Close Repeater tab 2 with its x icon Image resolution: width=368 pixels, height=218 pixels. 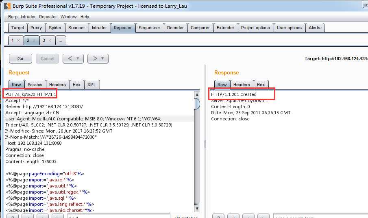(x=34, y=40)
